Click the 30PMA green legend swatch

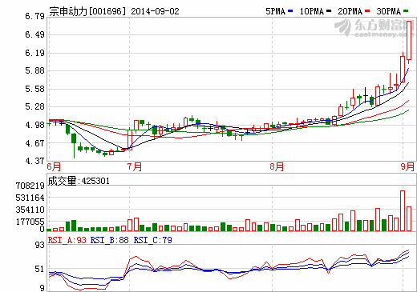point(406,11)
